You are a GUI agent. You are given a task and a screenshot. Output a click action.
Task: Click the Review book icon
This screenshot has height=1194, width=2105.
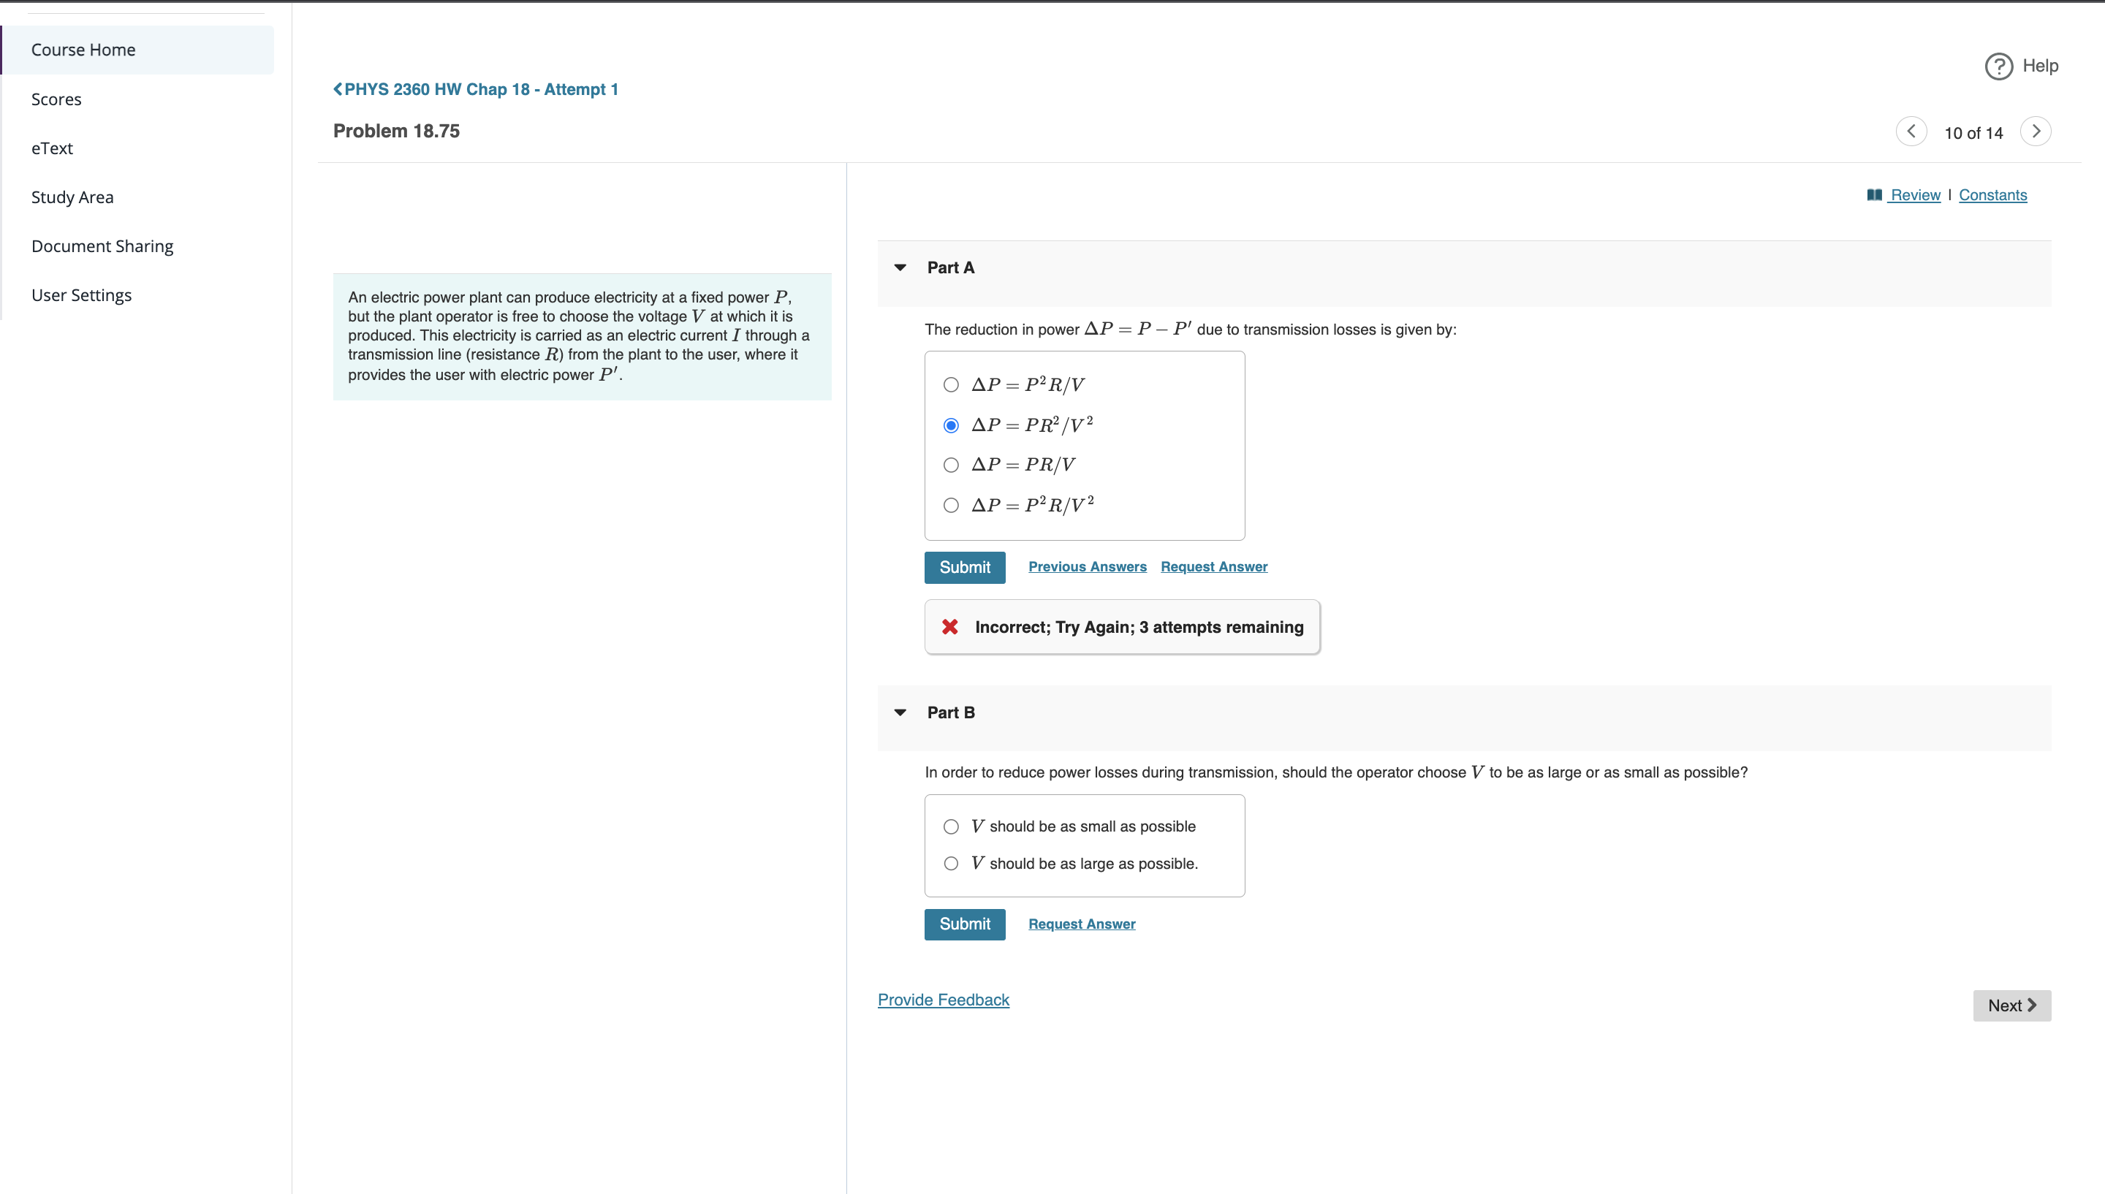tap(1875, 194)
